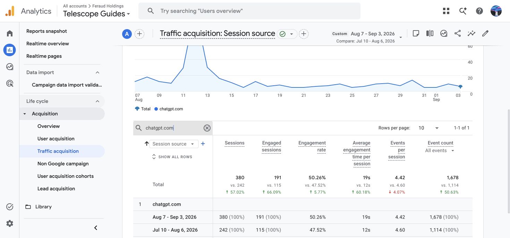This screenshot has width=510, height=238.
Task: Collapse the Acquisition tree item
Action: [25, 114]
